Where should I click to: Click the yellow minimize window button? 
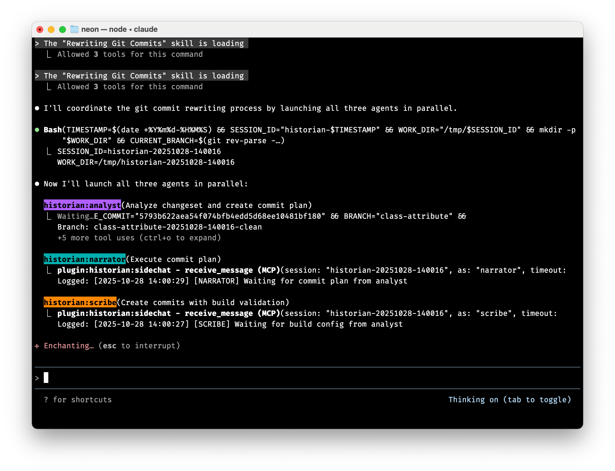51,30
